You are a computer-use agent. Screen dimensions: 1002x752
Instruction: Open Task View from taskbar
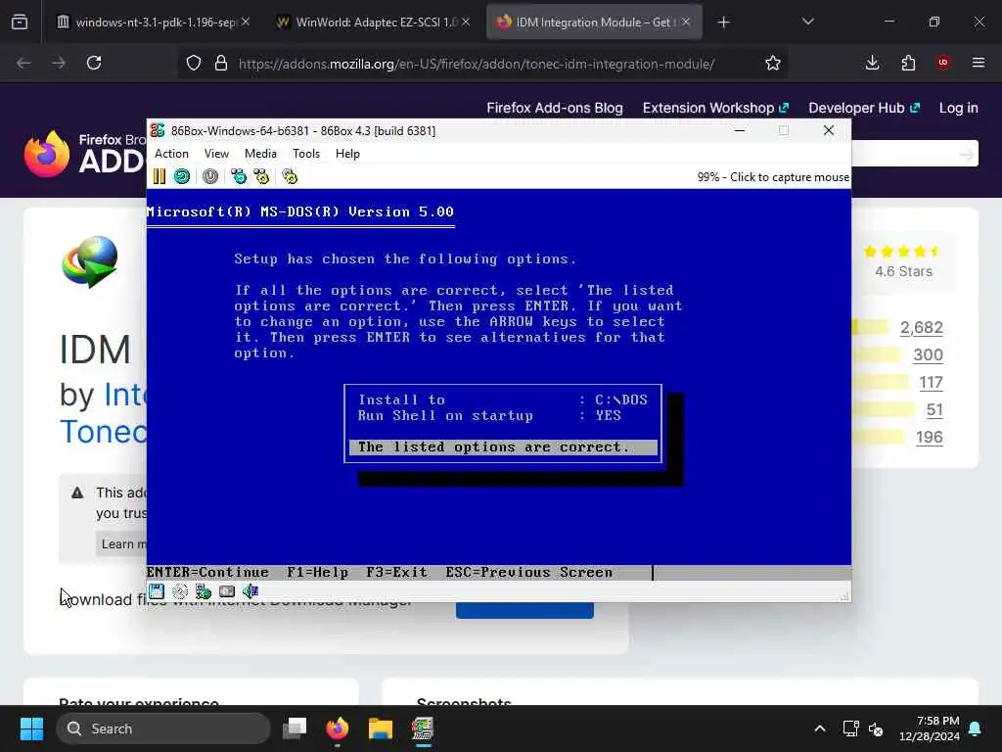[x=296, y=728]
